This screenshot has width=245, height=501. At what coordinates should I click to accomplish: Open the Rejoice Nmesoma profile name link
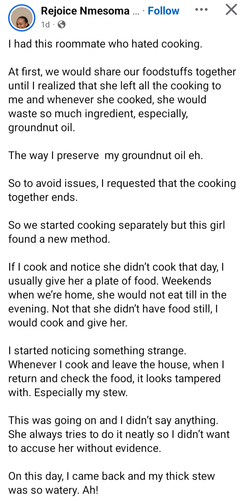coord(85,11)
